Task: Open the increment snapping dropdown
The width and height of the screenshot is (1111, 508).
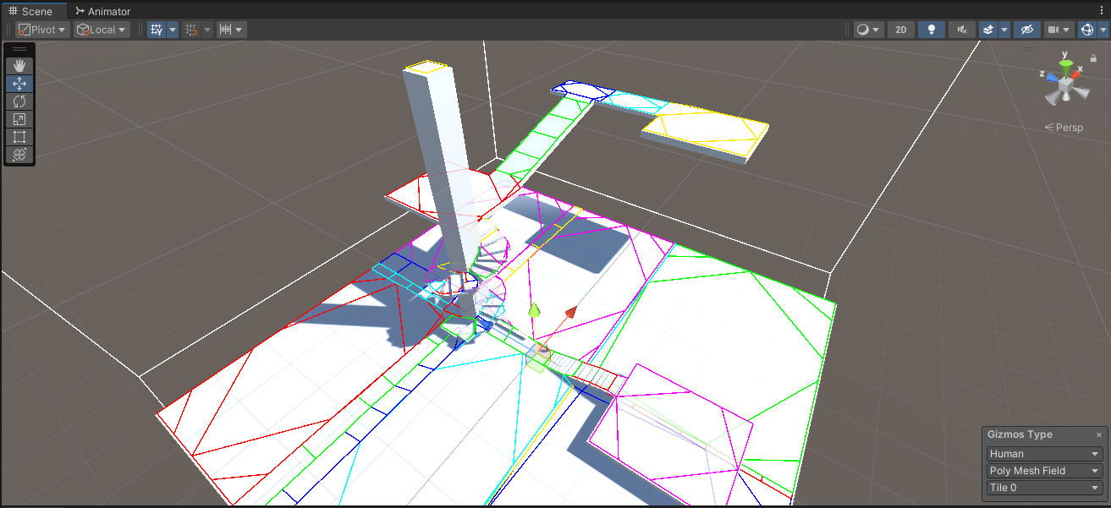Action: [x=231, y=30]
